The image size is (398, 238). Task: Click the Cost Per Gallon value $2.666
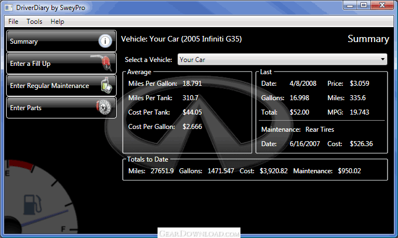coord(192,127)
